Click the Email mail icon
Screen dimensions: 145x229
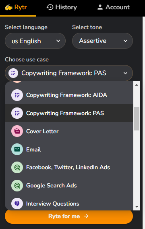pyautogui.click(x=17, y=149)
